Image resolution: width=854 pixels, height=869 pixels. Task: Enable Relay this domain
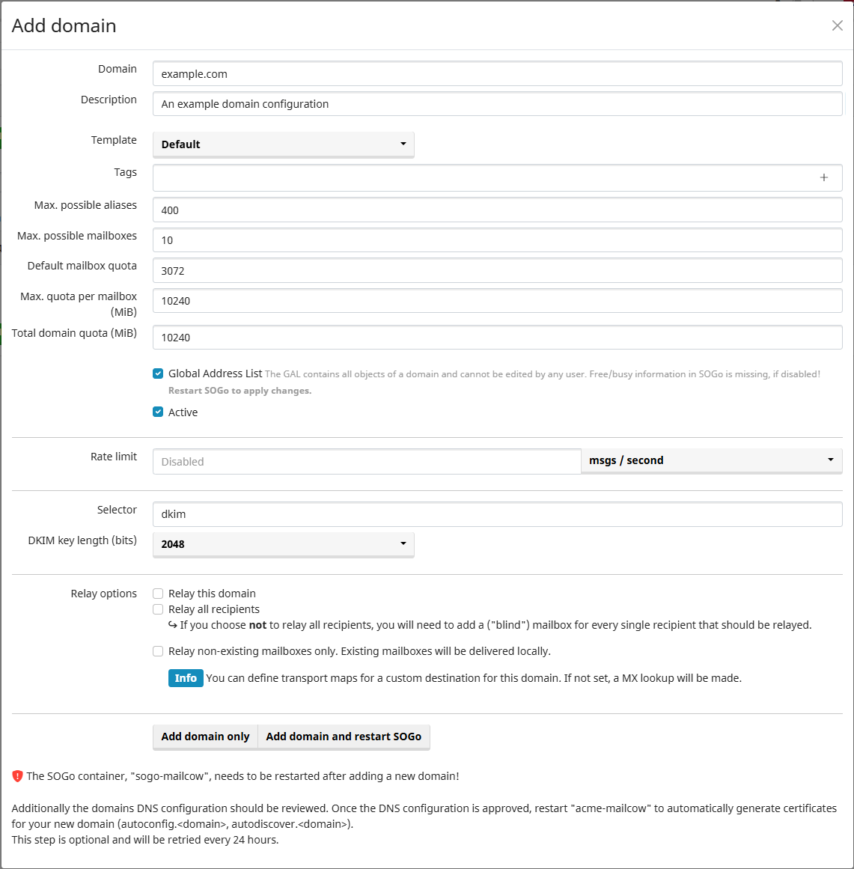click(x=158, y=594)
